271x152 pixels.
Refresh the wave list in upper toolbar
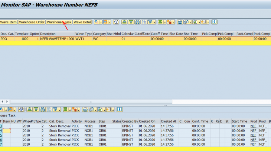click(x=116, y=22)
